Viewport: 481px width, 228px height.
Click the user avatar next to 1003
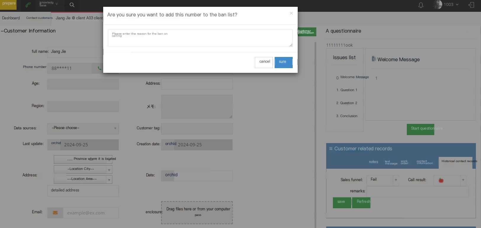point(438,4)
